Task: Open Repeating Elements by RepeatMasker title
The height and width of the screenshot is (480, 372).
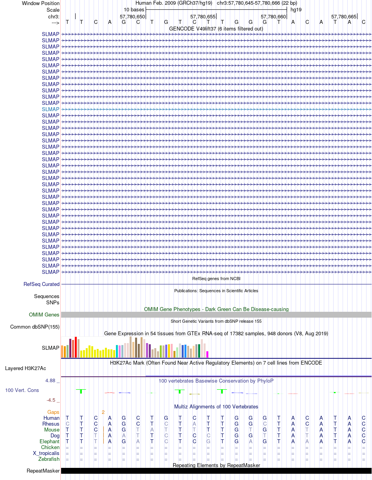Action: (x=216, y=465)
